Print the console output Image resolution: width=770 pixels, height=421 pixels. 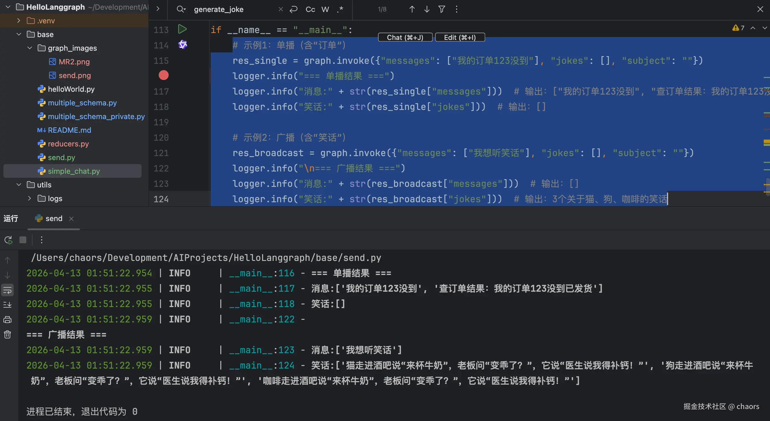[x=7, y=320]
